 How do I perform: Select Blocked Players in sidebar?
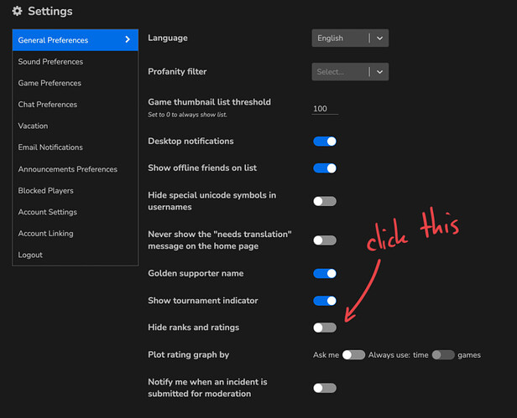[45, 190]
